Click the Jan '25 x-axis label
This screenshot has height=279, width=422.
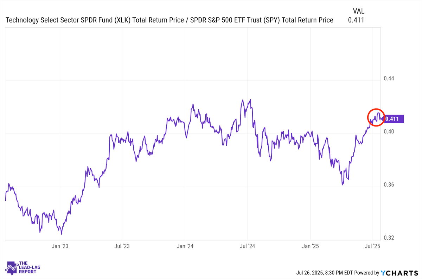[x=310, y=246]
